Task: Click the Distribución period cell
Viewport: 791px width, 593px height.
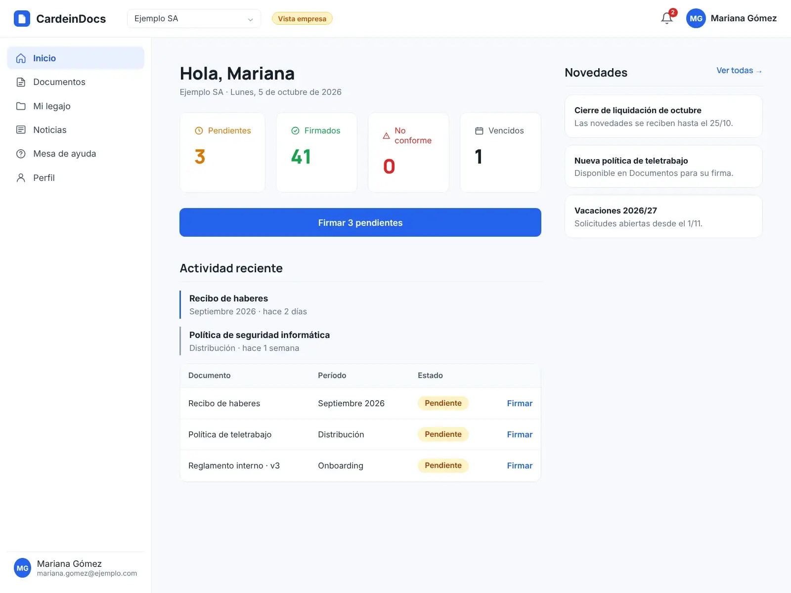Action: pyautogui.click(x=341, y=434)
